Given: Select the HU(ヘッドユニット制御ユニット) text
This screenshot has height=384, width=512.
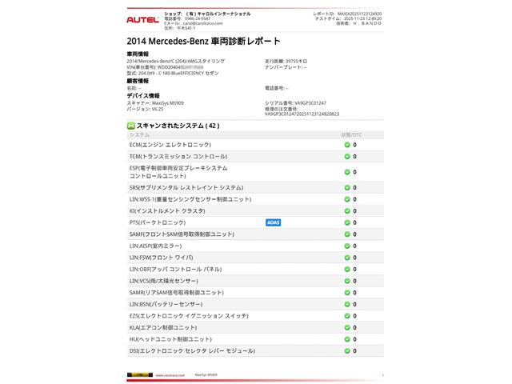Looking at the screenshot, I should [170, 339].
